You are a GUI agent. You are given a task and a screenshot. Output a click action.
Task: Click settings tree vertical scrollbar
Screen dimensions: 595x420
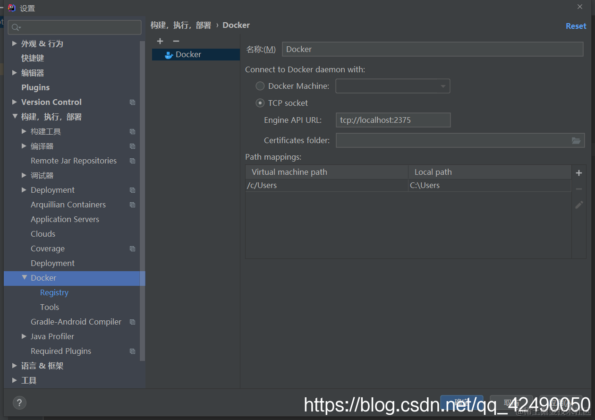[143, 201]
